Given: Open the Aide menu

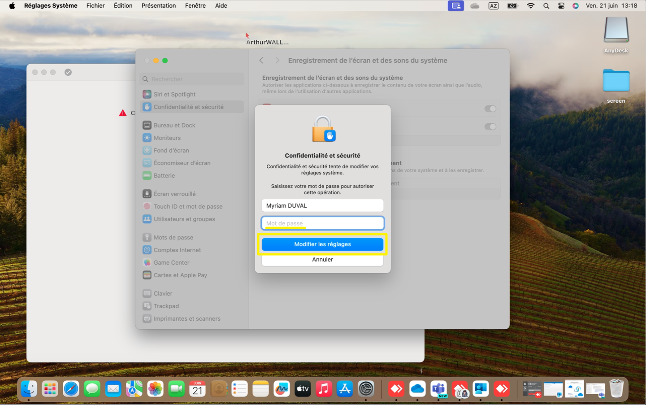Looking at the screenshot, I should tap(221, 6).
